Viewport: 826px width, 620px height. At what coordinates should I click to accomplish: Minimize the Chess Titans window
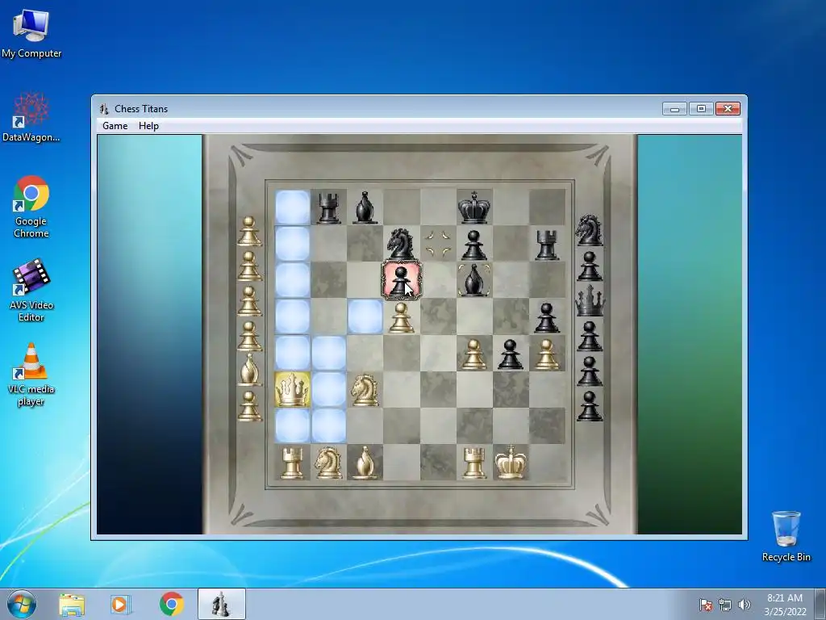coord(674,109)
